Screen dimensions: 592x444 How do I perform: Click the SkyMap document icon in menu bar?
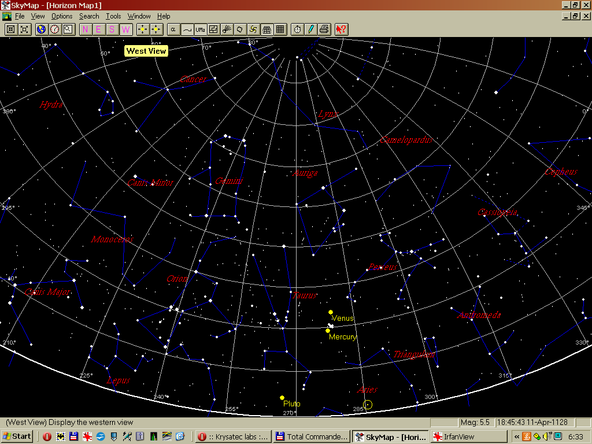coord(6,16)
